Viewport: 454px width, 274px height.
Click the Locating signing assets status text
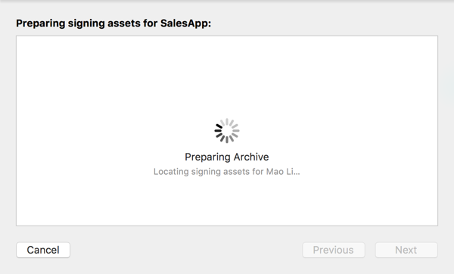[227, 172]
